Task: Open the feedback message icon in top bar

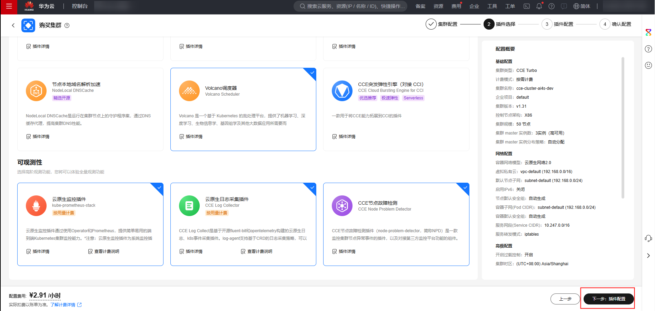Action: (x=564, y=6)
